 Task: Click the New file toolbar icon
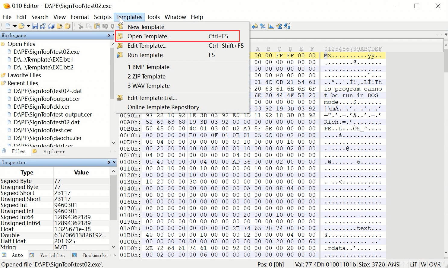8,26
